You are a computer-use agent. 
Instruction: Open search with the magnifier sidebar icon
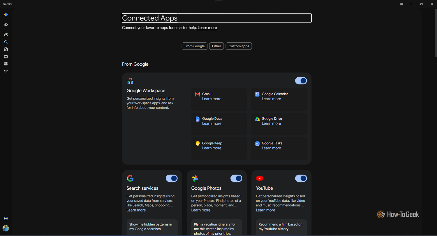coord(6,42)
